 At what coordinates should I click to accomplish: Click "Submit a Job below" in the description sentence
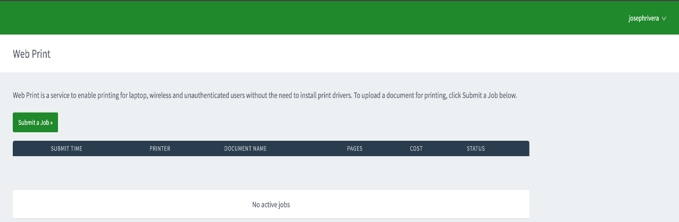(x=488, y=96)
